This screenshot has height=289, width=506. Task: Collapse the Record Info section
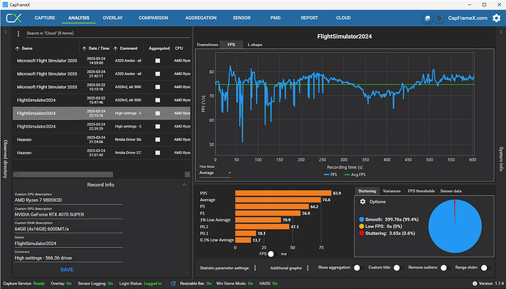(x=185, y=185)
